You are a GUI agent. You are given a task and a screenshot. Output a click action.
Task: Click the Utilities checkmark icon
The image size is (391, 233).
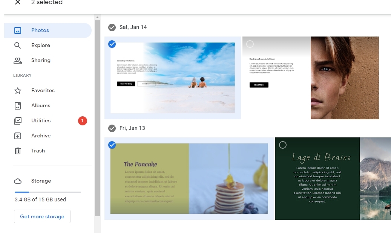18,121
